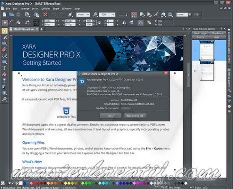Click the arrow next to right None field
The width and height of the screenshot is (233, 189).
pyautogui.click(x=190, y=15)
